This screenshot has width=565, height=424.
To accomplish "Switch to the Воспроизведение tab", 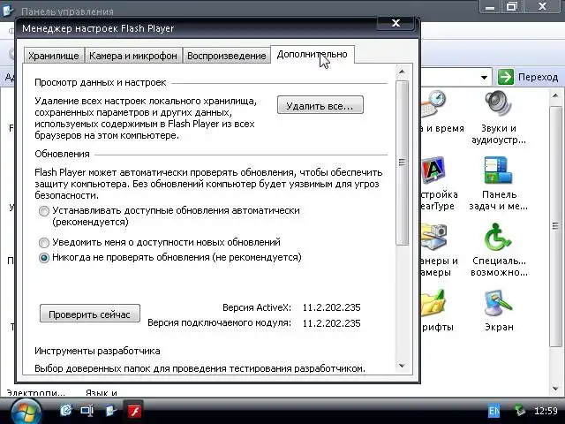I will tap(226, 56).
